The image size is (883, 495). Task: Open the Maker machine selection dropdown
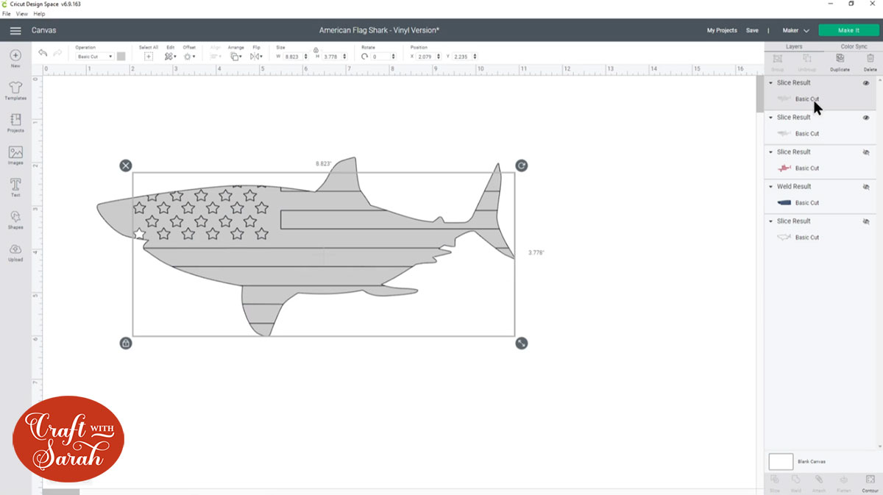pos(795,31)
